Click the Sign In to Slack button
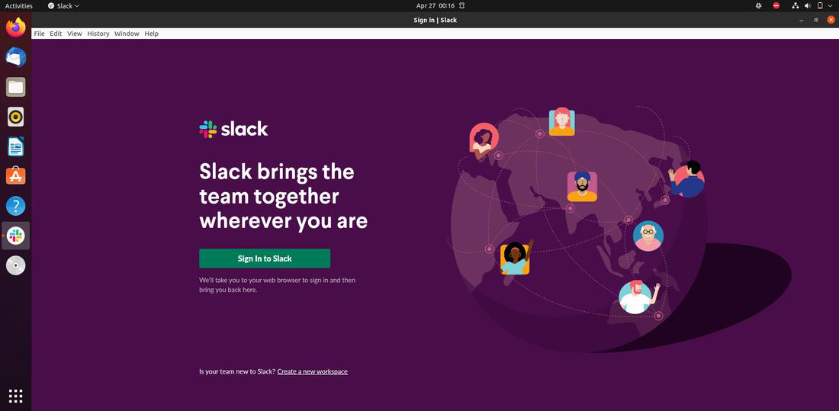This screenshot has height=411, width=839. [x=265, y=258]
